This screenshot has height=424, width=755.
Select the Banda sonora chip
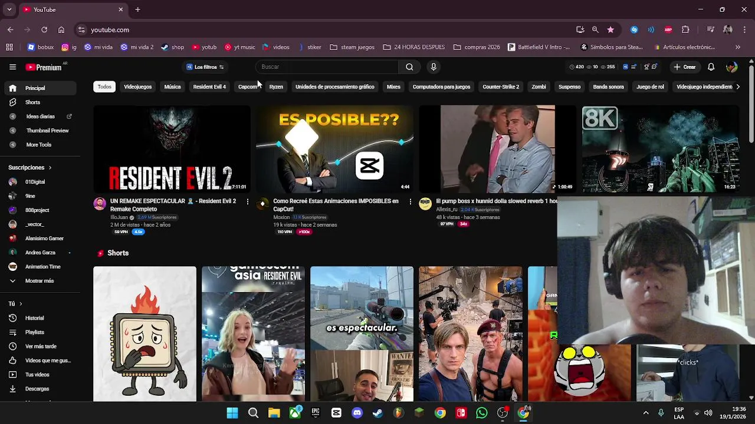[x=608, y=87]
